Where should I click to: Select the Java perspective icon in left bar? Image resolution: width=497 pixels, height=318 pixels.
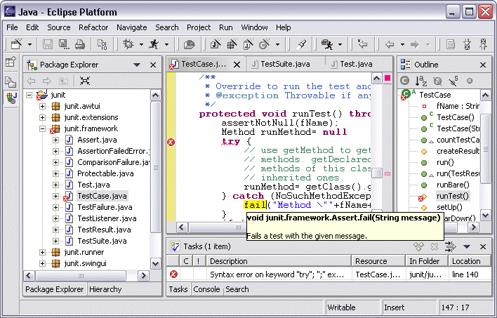click(11, 98)
